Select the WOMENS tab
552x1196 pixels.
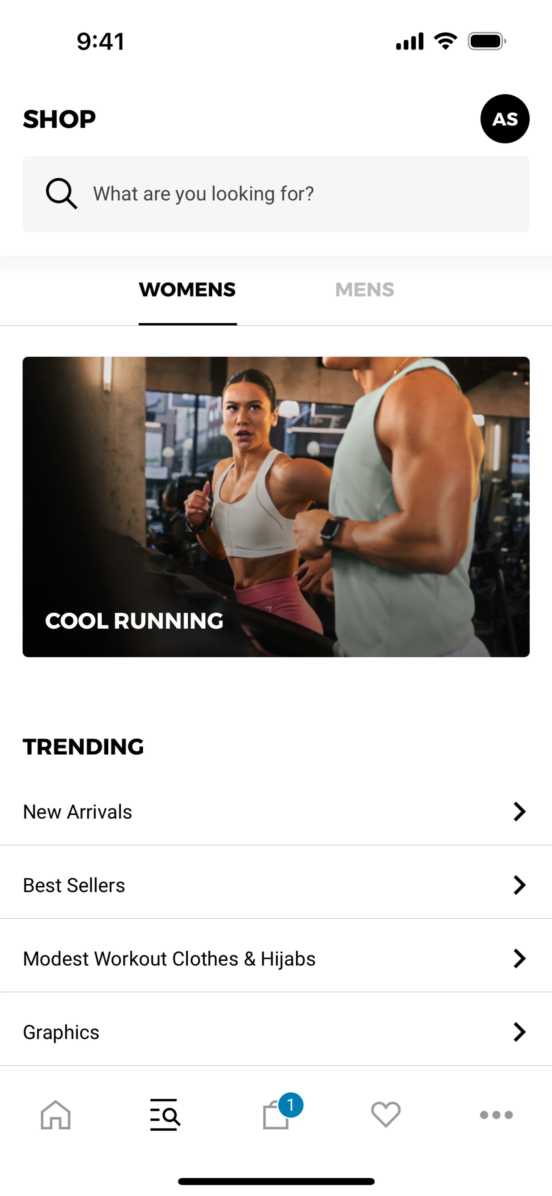[x=187, y=290]
